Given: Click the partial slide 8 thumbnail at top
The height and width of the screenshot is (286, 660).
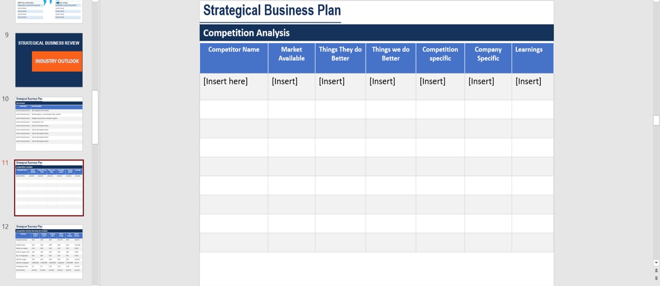Looking at the screenshot, I should [x=49, y=11].
